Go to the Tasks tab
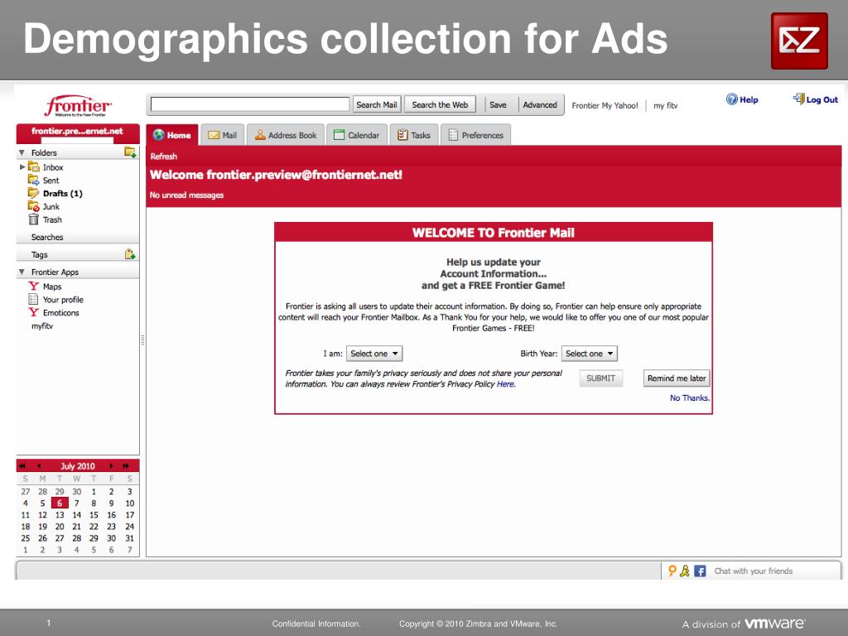 coord(414,135)
